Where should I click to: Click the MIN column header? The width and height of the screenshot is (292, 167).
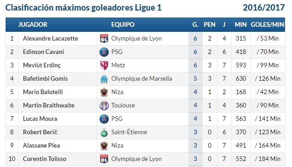tap(241, 24)
